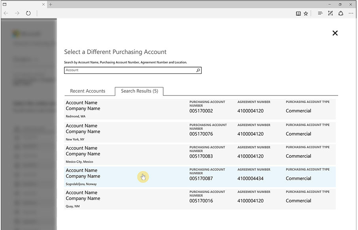The image size is (358, 230).
Task: Click the Share icon in toolbar
Action: click(x=341, y=13)
